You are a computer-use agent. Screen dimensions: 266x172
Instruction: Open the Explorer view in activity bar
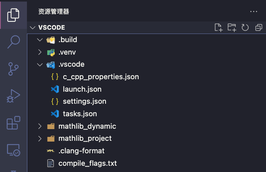click(x=13, y=14)
